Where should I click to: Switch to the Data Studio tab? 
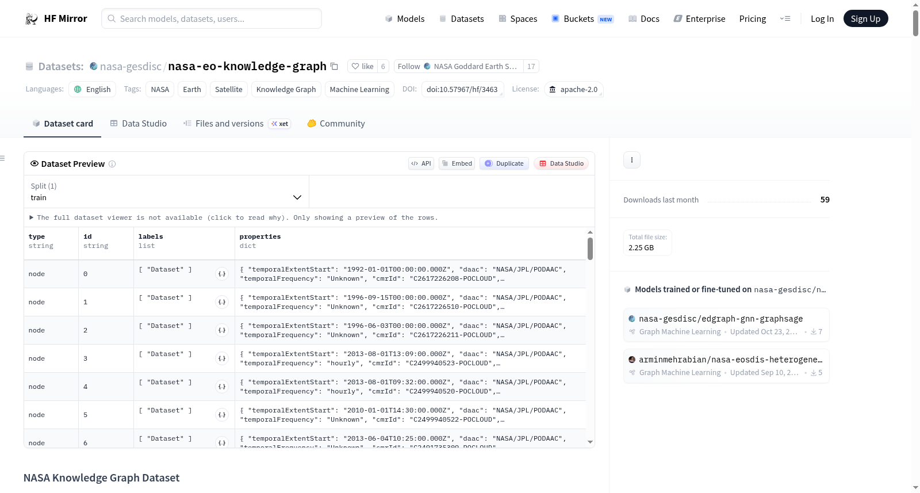pyautogui.click(x=138, y=124)
